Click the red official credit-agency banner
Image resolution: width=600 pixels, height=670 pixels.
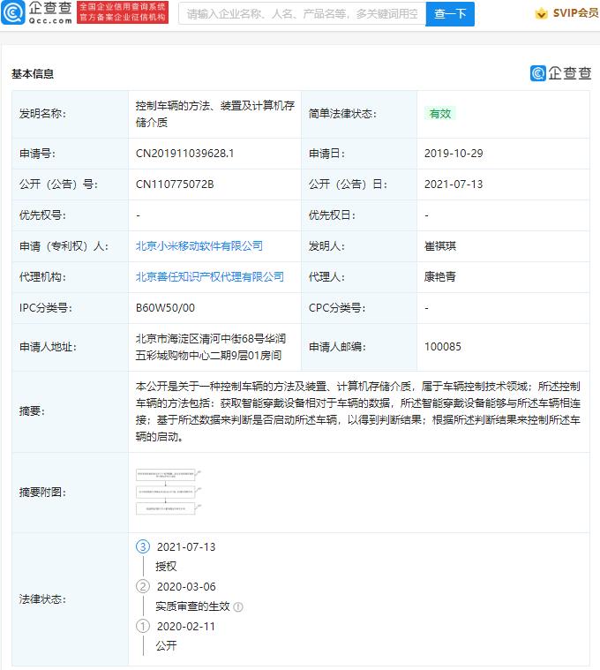[x=123, y=12]
